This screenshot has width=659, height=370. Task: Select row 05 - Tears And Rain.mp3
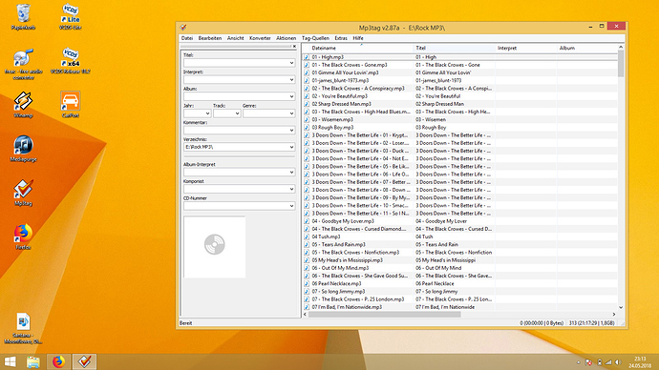[x=459, y=244]
